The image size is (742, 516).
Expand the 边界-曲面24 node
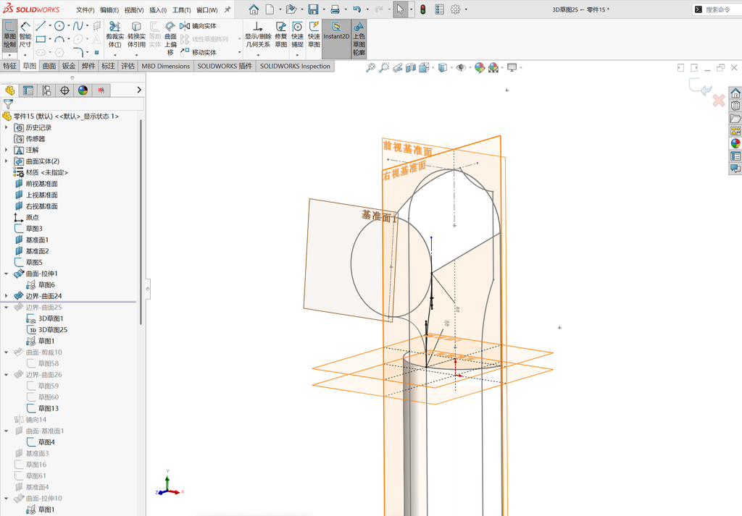tap(6, 296)
